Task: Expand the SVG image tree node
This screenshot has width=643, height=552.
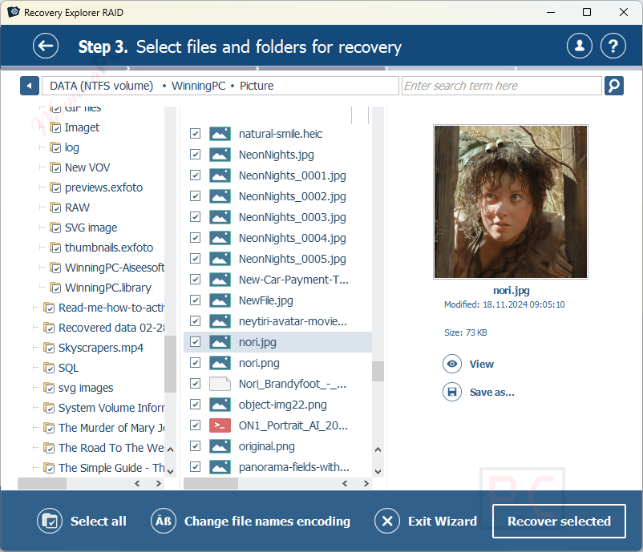Action: (42, 228)
